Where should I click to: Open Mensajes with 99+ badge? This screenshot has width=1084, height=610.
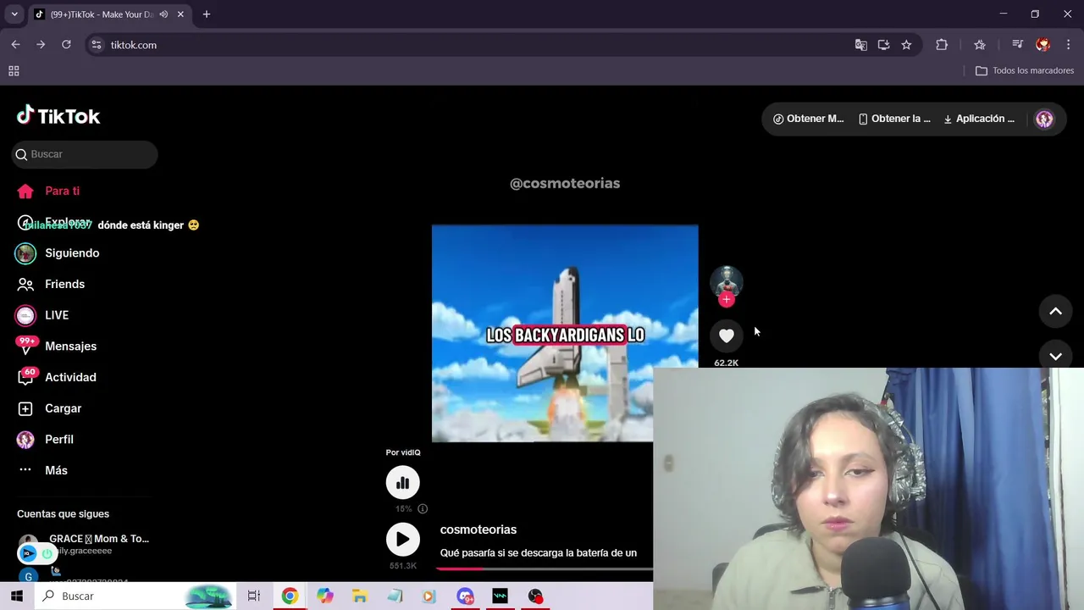click(56, 346)
